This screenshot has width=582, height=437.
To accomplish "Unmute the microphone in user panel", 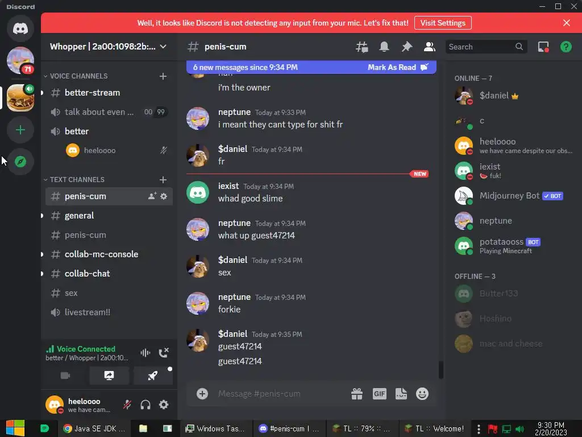I will pyautogui.click(x=127, y=405).
